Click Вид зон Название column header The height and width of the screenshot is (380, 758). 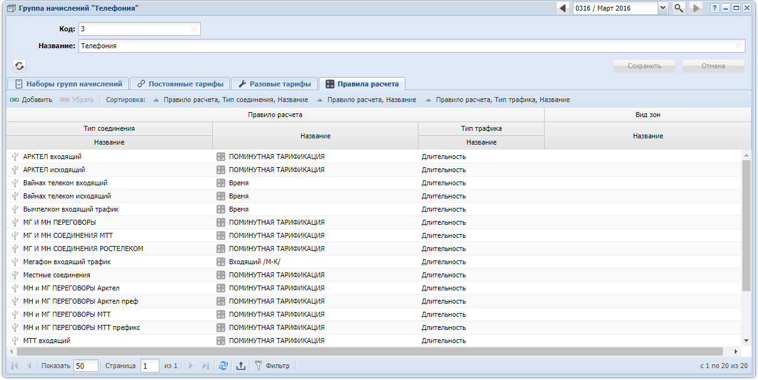pyautogui.click(x=648, y=136)
